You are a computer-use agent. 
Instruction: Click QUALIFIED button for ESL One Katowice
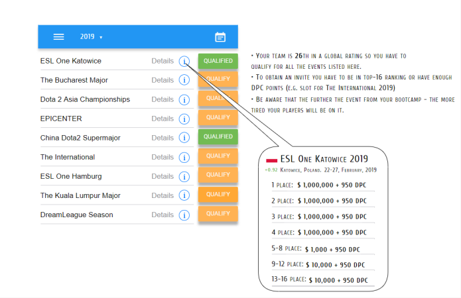coord(218,61)
